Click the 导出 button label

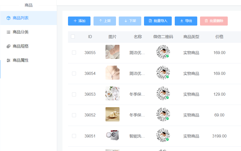click(x=188, y=21)
